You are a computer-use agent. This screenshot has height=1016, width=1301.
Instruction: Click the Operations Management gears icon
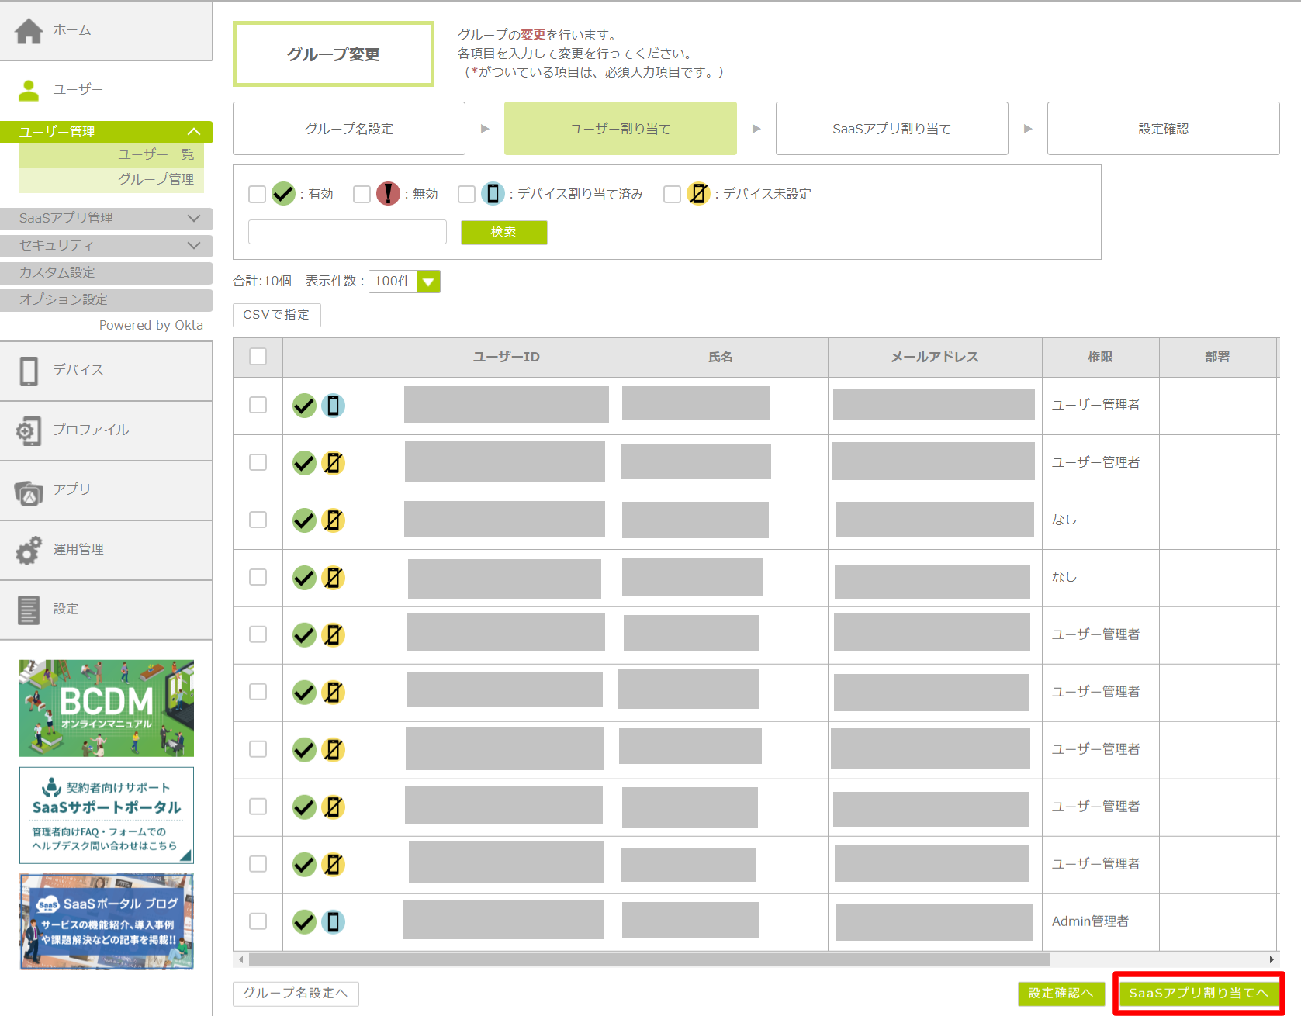[29, 551]
